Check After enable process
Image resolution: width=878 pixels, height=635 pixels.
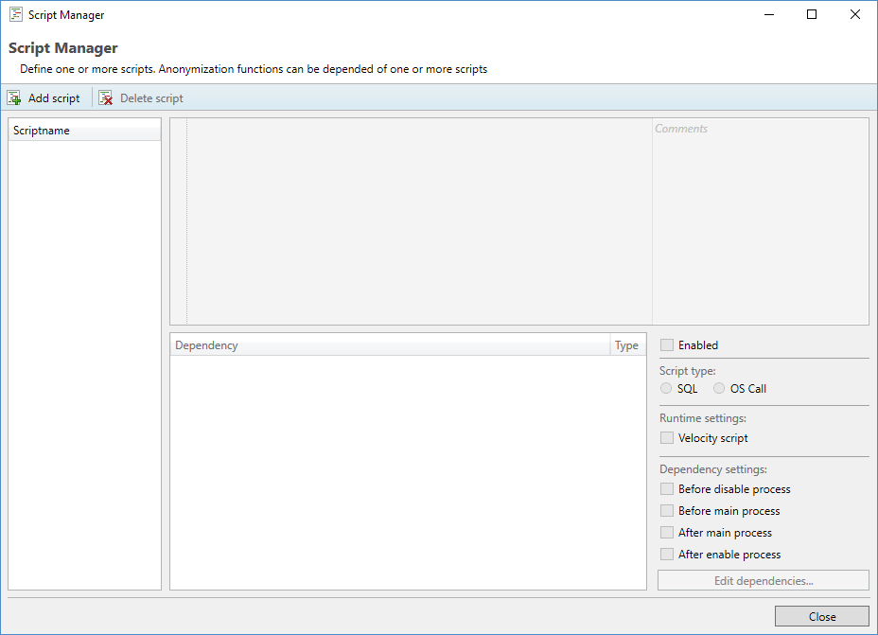coord(667,555)
